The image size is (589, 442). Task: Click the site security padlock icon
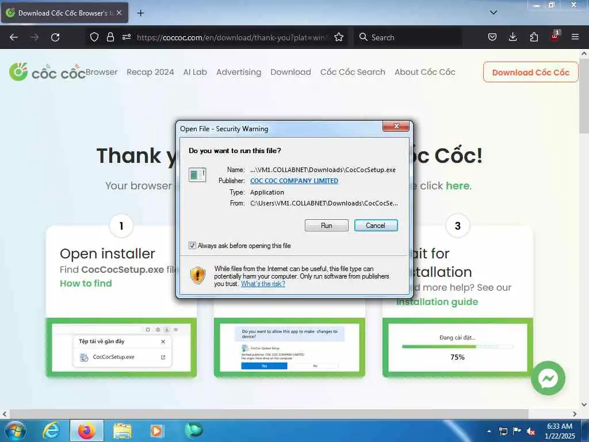tap(110, 37)
